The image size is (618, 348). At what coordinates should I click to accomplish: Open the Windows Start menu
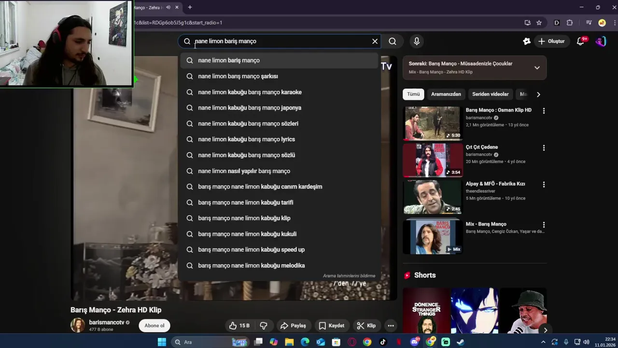tap(162, 342)
